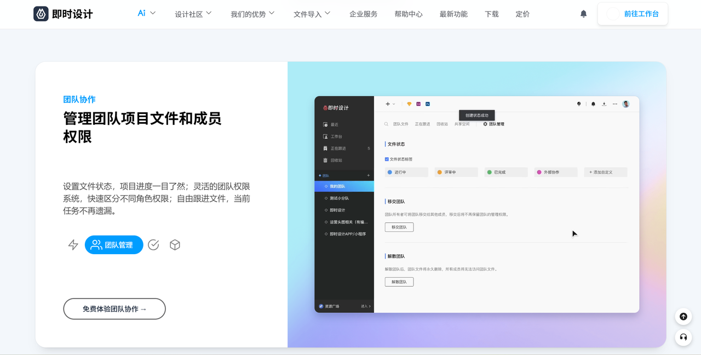
Task: Click the blue 团队管理 pill button
Action: click(x=114, y=245)
